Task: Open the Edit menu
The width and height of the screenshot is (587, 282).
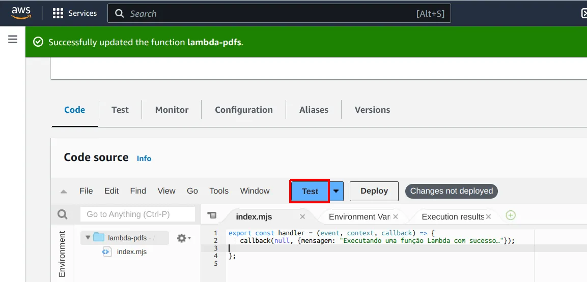Action: click(111, 191)
